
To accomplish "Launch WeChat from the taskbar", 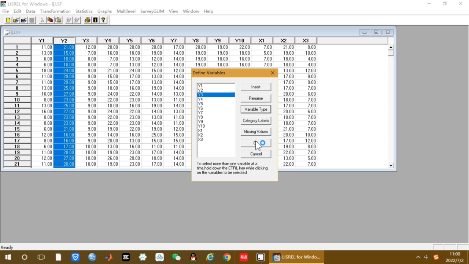I will (176, 257).
